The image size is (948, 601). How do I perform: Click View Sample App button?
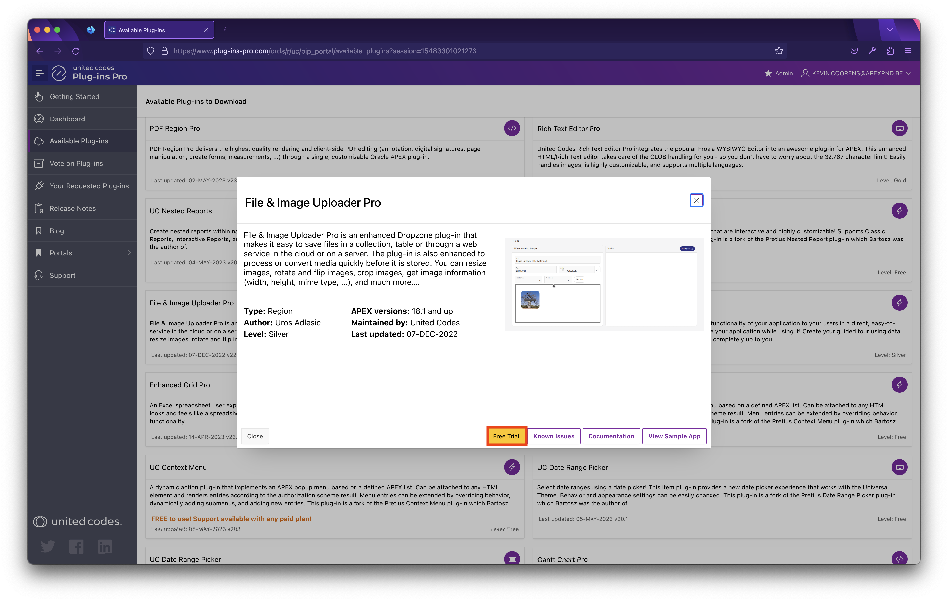coord(674,436)
